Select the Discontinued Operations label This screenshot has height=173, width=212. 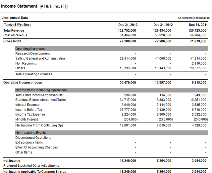[x=33, y=138]
